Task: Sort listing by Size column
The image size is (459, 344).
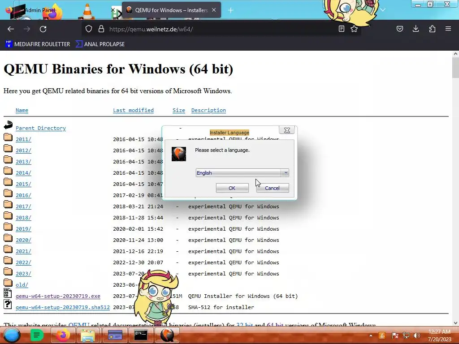Action: tap(178, 110)
